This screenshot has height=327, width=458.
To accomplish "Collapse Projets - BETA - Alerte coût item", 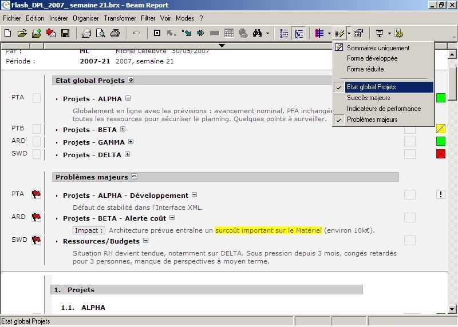I will pos(172,218).
